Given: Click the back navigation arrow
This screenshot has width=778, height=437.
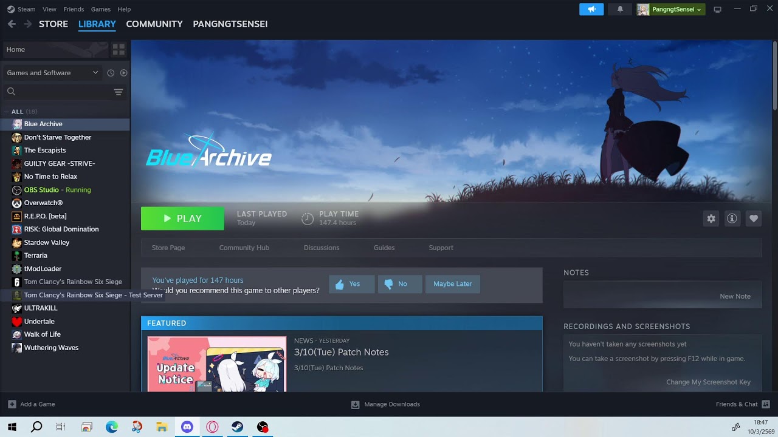Looking at the screenshot, I should pos(12,24).
